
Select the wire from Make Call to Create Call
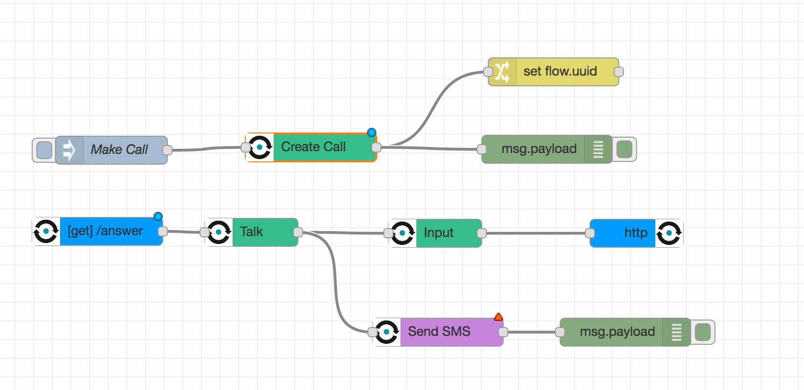(207, 149)
